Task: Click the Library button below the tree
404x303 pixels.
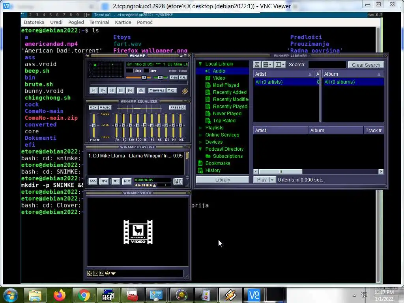Action: pos(223,180)
